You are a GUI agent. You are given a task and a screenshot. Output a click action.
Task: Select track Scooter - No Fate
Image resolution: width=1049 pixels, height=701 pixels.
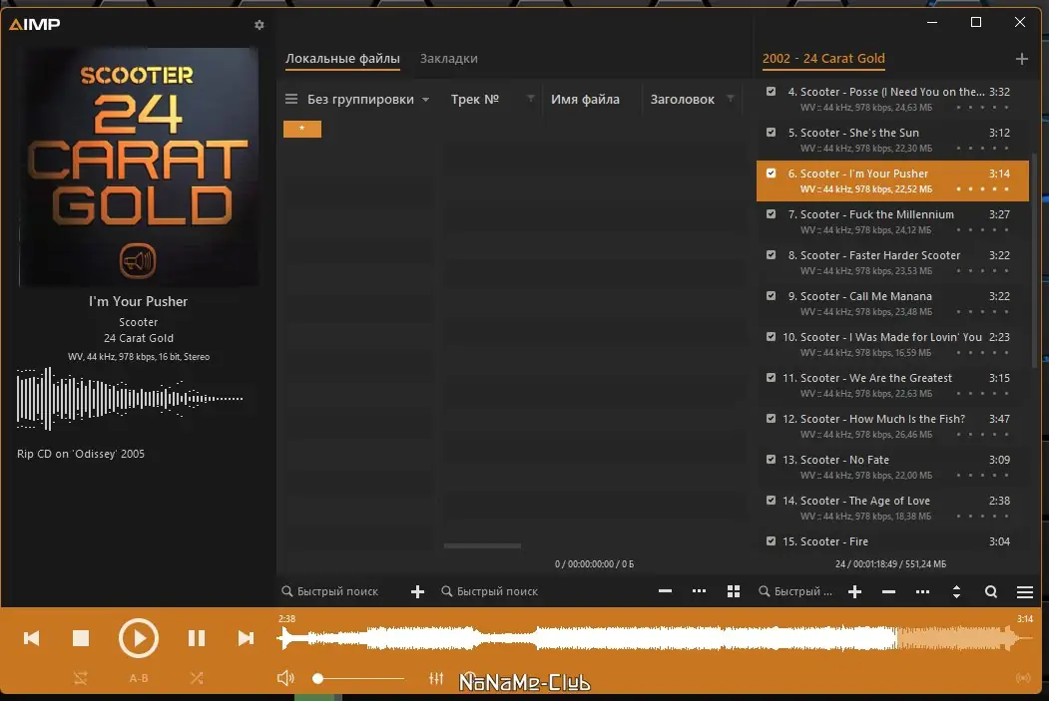pyautogui.click(x=892, y=467)
